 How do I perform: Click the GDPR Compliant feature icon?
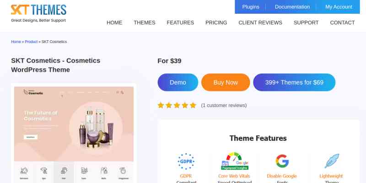click(x=186, y=161)
